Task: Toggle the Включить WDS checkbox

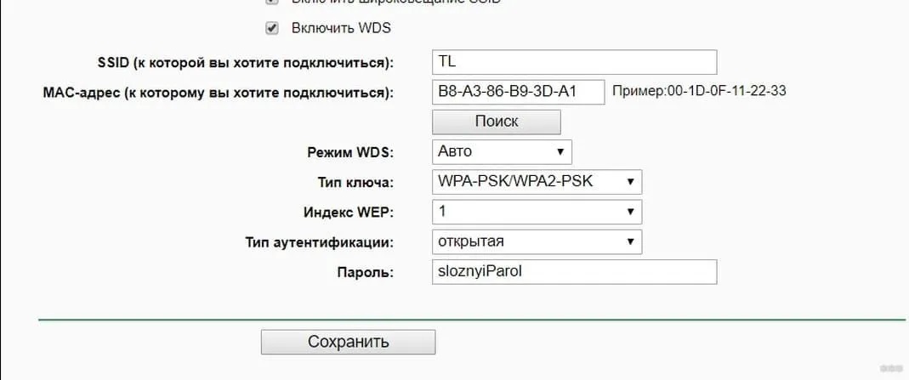Action: 272,28
